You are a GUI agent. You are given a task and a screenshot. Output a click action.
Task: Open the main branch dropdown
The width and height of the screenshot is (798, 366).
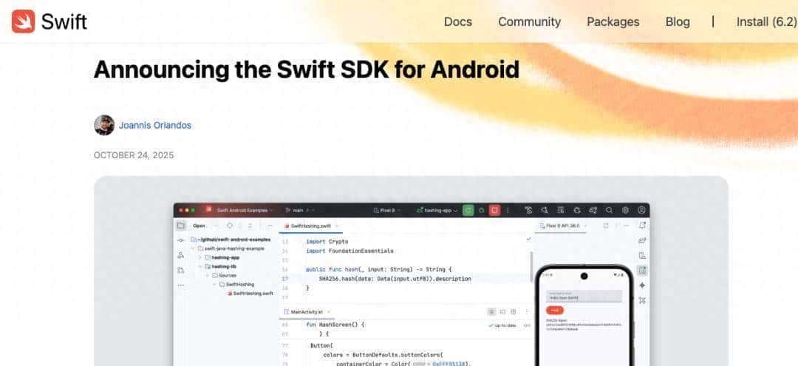(x=300, y=210)
